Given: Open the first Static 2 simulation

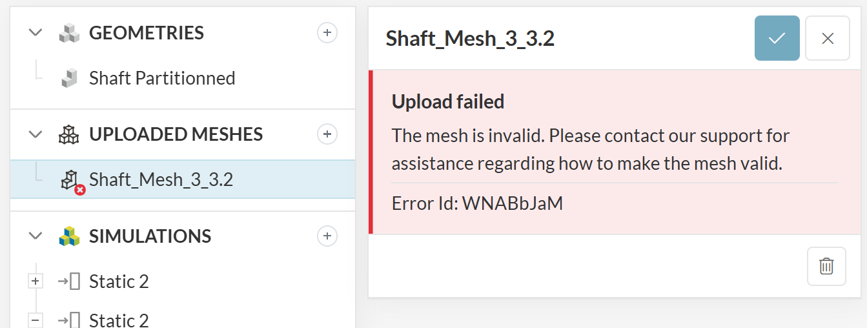Looking at the screenshot, I should tap(119, 282).
